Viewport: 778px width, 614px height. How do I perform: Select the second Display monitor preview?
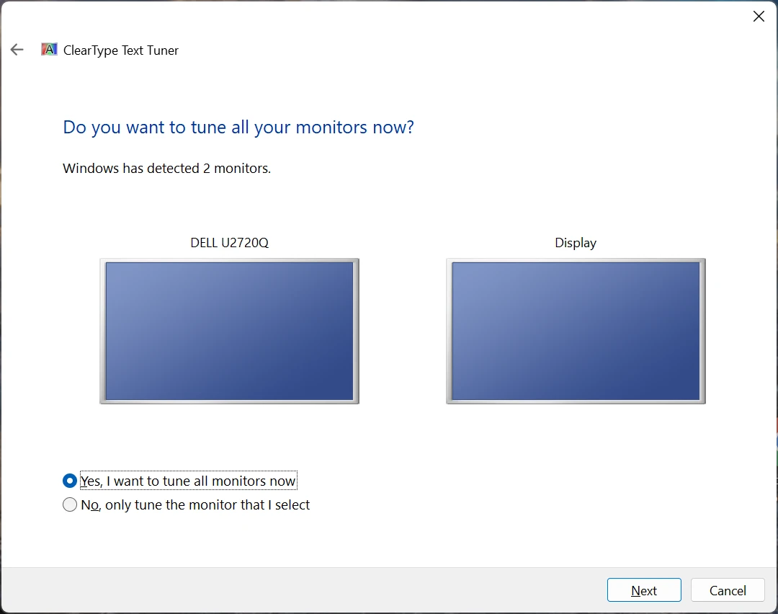click(576, 331)
